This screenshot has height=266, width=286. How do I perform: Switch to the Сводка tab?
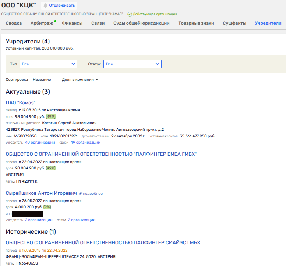(x=14, y=23)
